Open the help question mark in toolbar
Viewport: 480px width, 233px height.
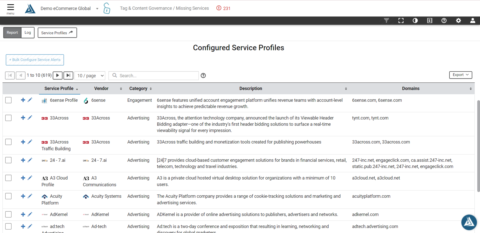[444, 20]
